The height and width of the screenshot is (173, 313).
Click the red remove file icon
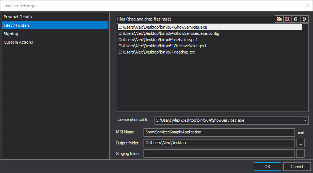[287, 19]
